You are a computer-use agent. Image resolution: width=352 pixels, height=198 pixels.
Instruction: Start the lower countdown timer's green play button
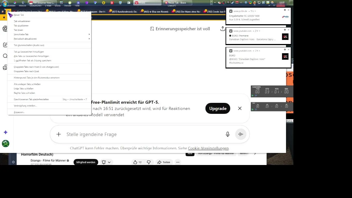[x=252, y=109]
